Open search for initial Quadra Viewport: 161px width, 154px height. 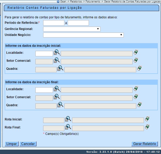(60, 68)
